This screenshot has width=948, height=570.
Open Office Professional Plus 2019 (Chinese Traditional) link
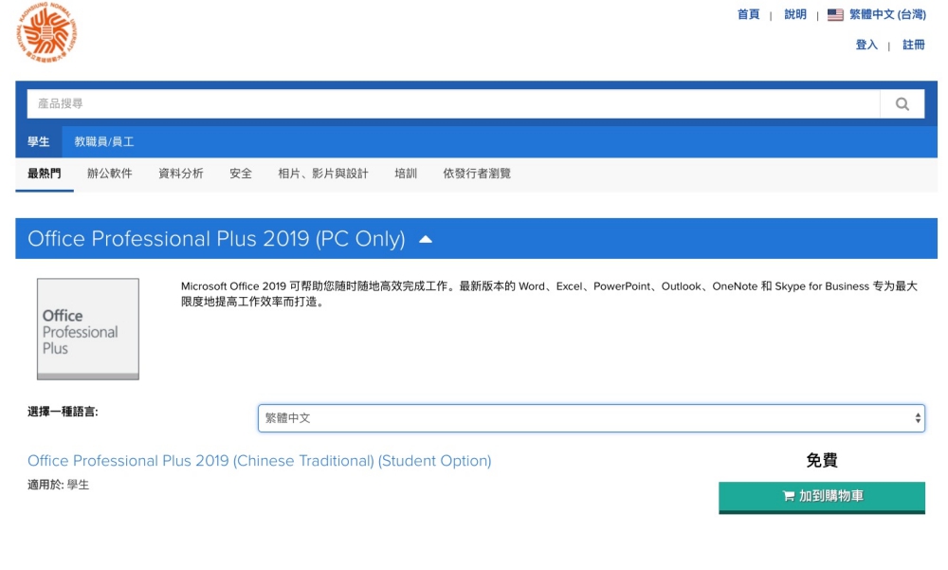[x=260, y=461]
